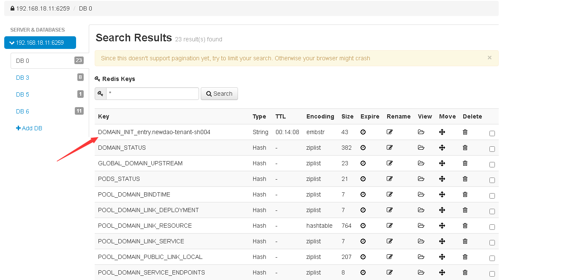The image size is (571, 280).
Task: Open the DB 0 database tab
Action: [x=49, y=61]
